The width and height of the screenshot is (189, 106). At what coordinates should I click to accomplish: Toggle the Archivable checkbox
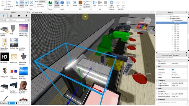173,69
